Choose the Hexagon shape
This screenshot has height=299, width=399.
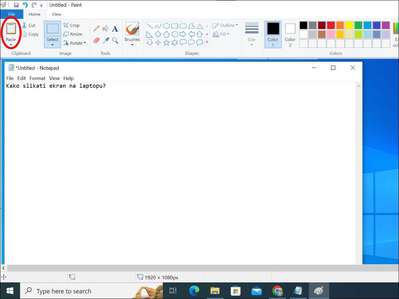tap(175, 34)
